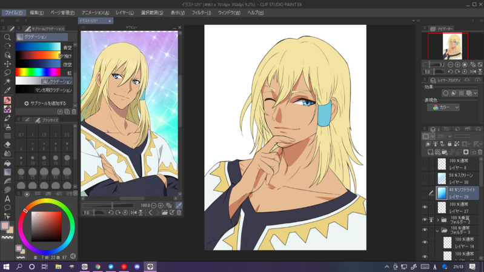The image size is (484, 272).
Task: Open the 編集(E) menu
Action: click(37, 13)
